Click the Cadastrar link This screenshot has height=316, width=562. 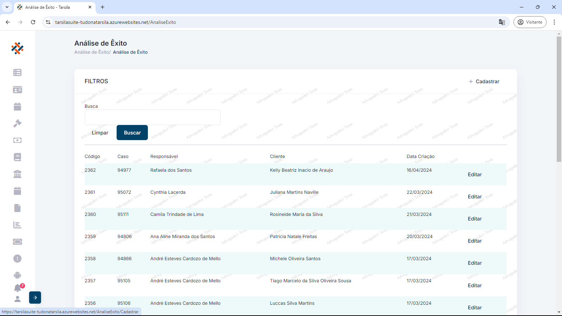(484, 81)
